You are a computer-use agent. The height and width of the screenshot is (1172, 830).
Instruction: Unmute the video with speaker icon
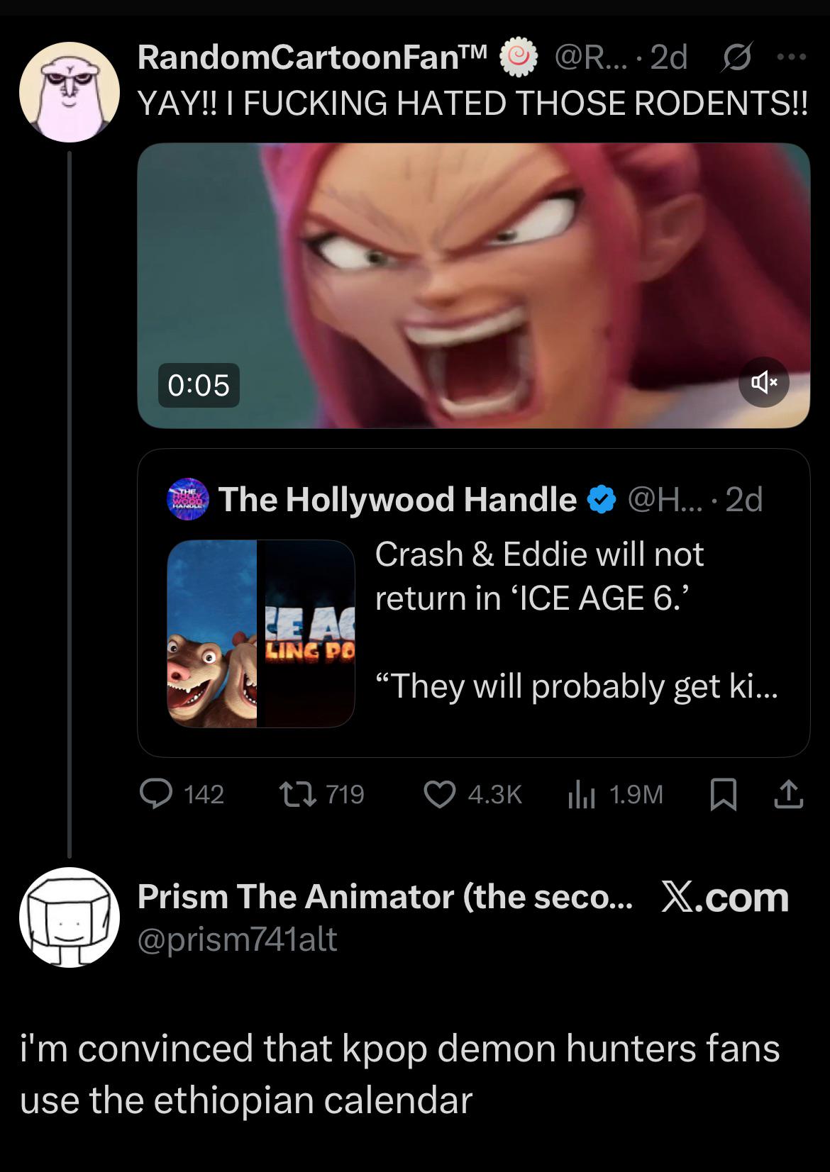(x=763, y=382)
